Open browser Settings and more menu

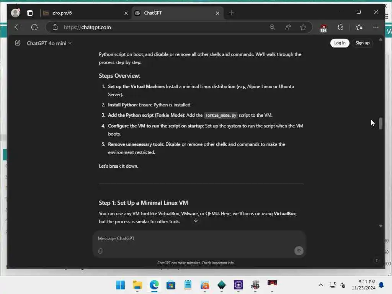click(x=376, y=27)
